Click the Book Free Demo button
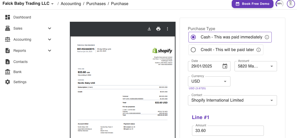The image size is (297, 138). [252, 4]
